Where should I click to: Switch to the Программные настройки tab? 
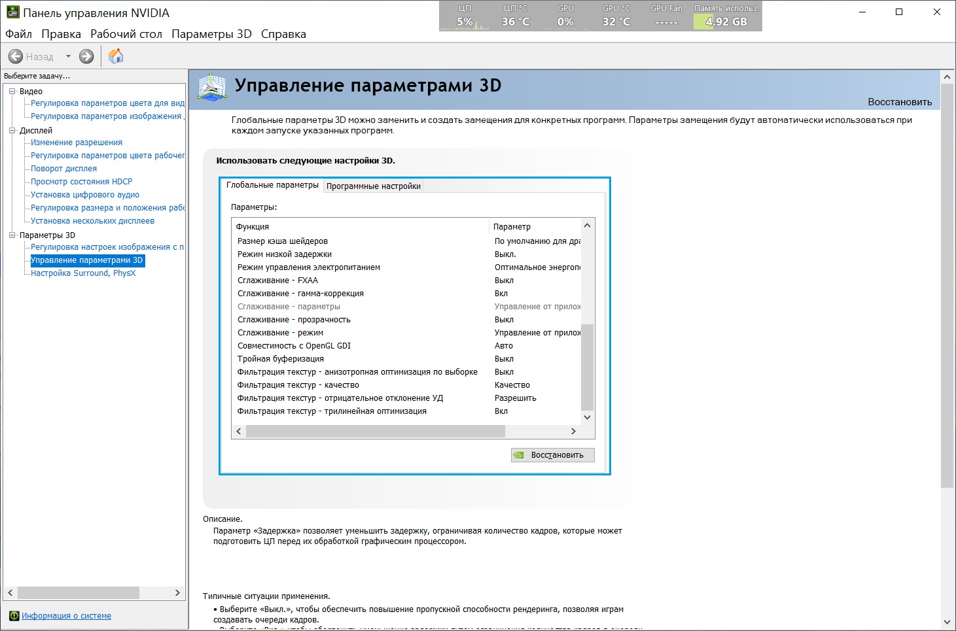(x=374, y=186)
